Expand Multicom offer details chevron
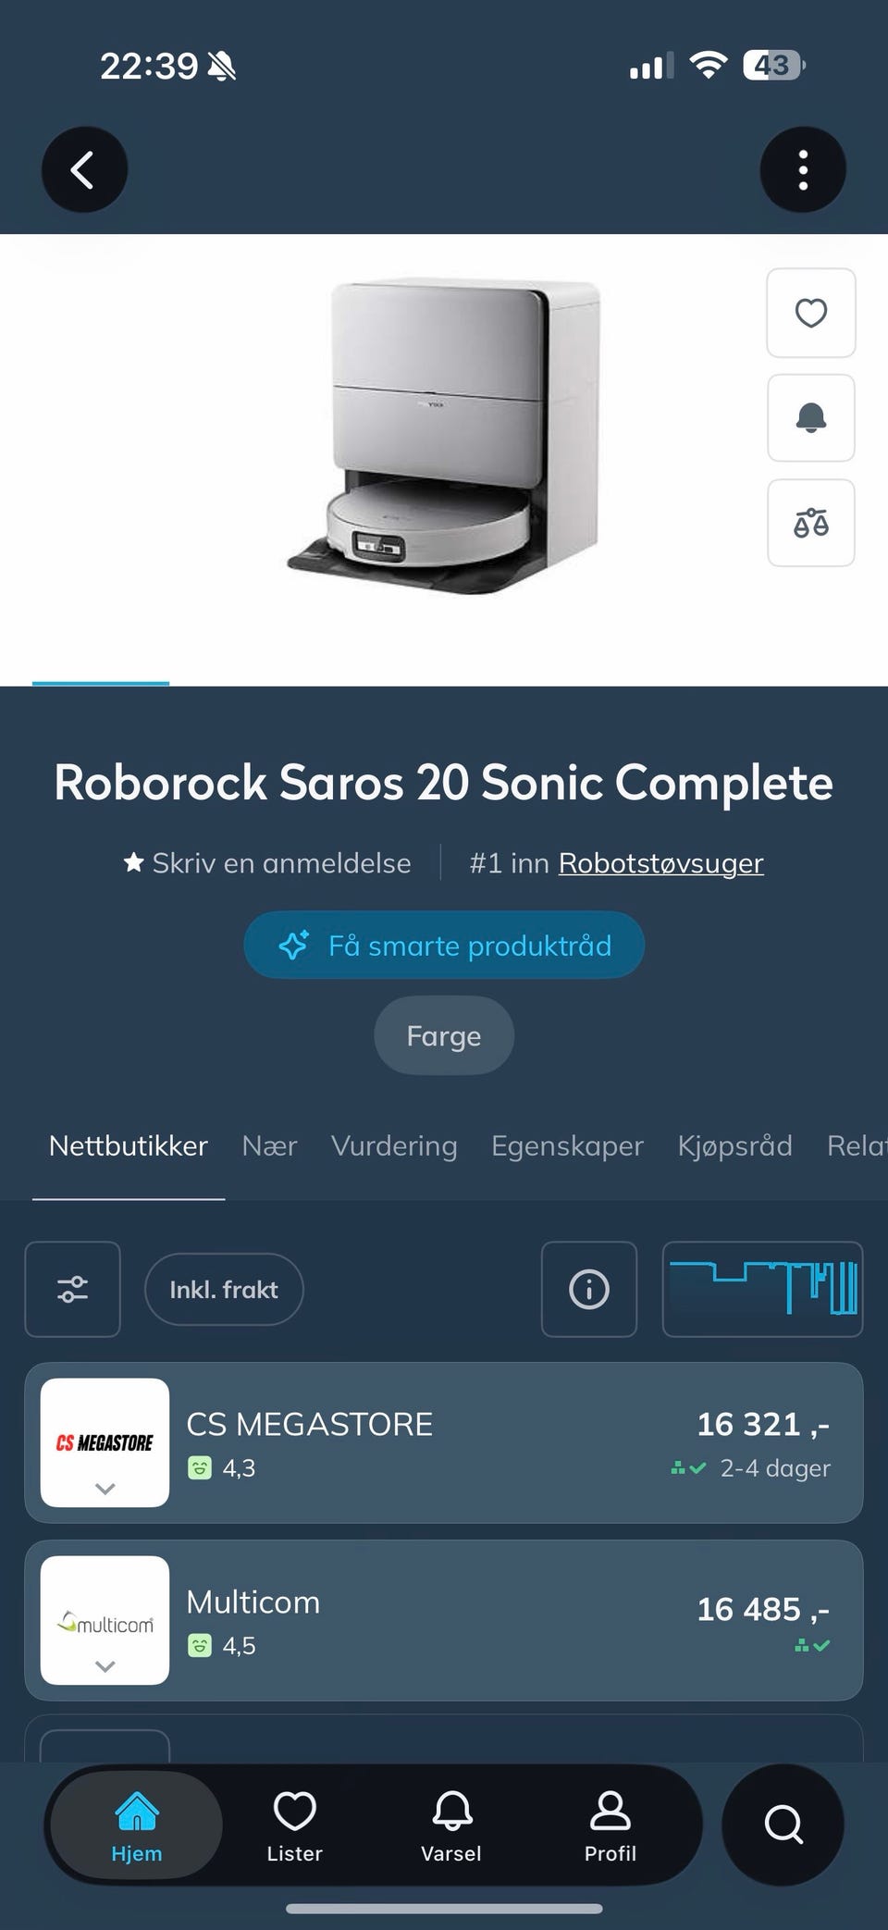The width and height of the screenshot is (888, 1930). pos(105,1666)
